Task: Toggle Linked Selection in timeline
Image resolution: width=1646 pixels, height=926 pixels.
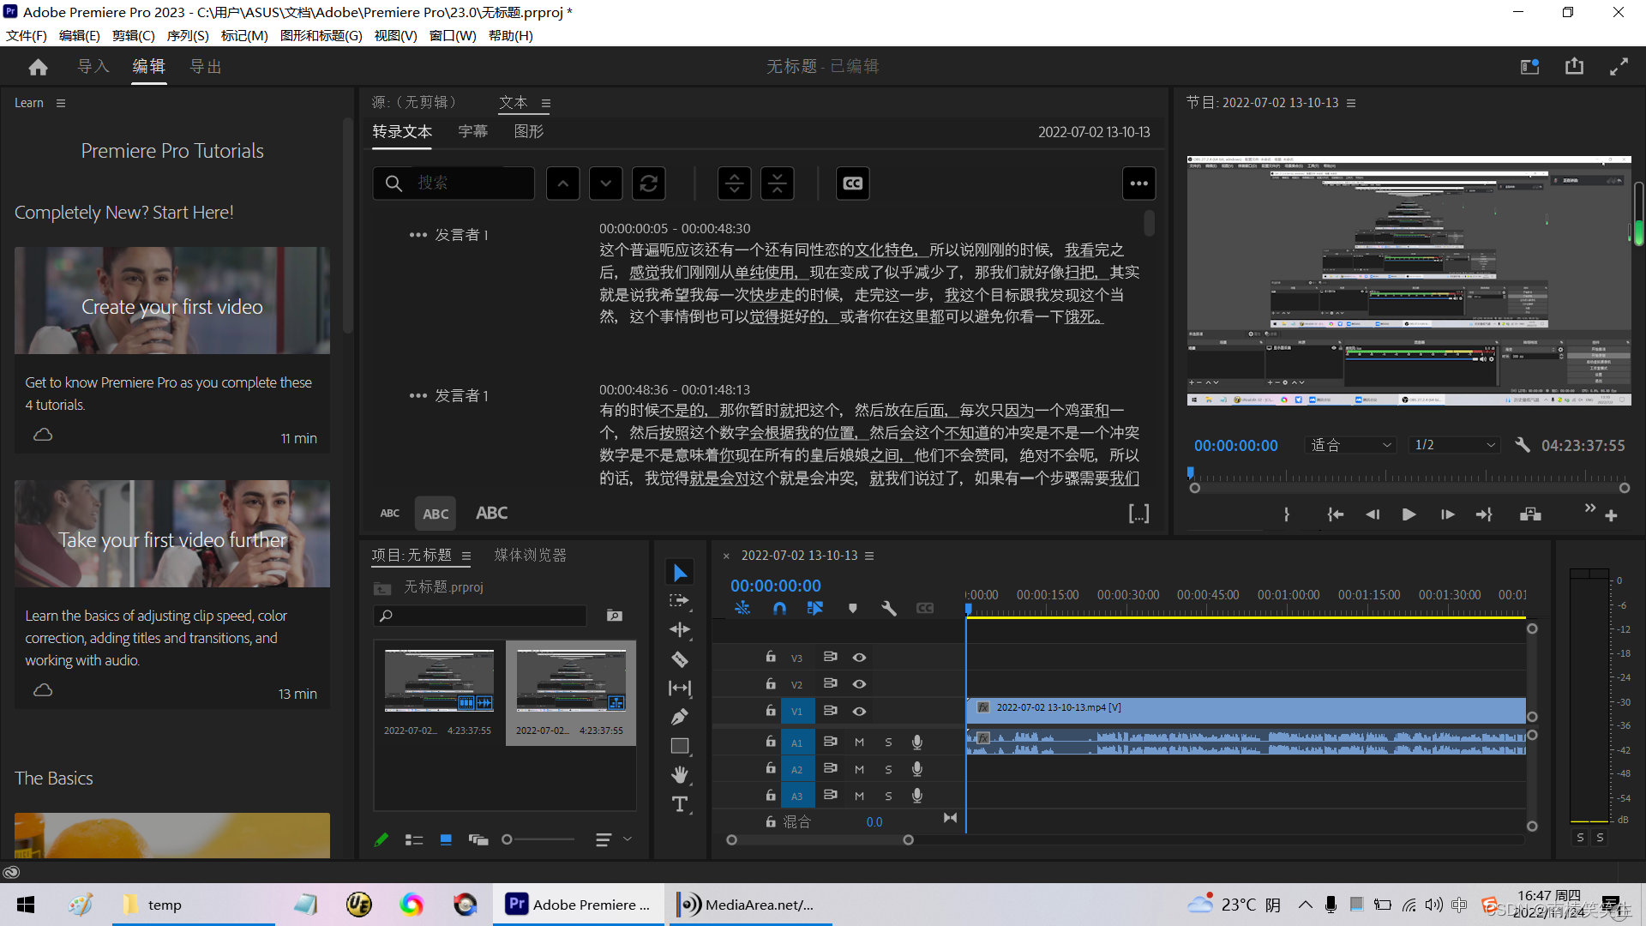Action: [x=815, y=608]
